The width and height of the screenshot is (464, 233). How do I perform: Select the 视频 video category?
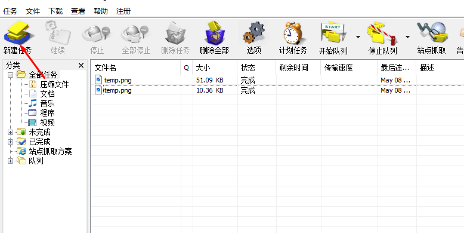pos(47,122)
